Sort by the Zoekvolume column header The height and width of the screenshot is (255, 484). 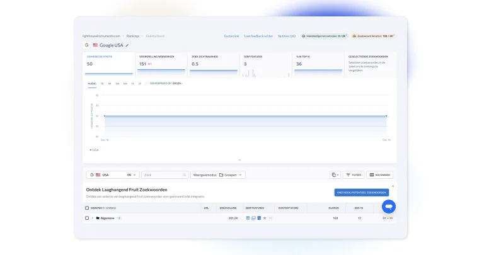(x=228, y=208)
